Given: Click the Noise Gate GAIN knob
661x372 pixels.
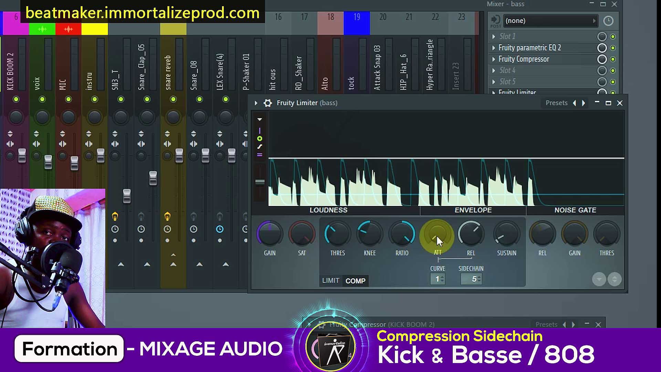Looking at the screenshot, I should (x=574, y=234).
